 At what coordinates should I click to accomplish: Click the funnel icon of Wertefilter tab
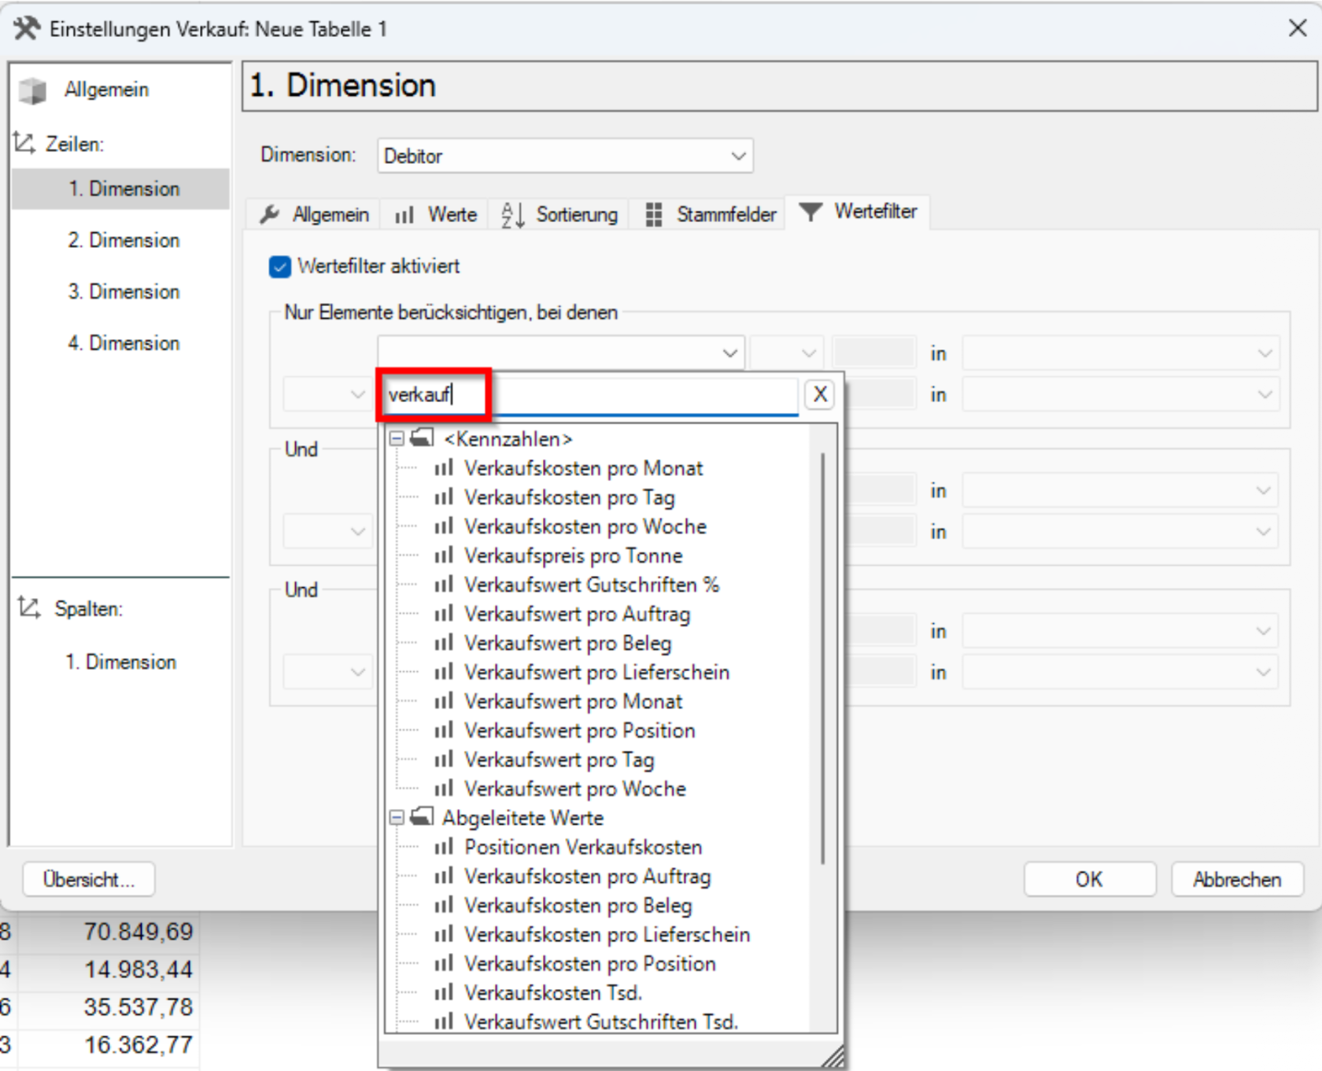point(811,212)
